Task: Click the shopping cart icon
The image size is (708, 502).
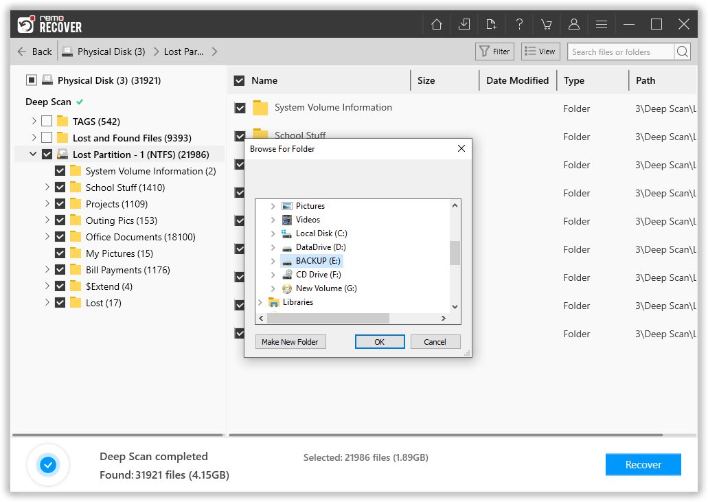Action: (547, 23)
